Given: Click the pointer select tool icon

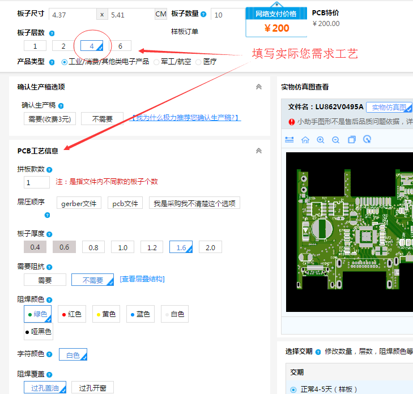Looking at the screenshot, I should pos(367,140).
